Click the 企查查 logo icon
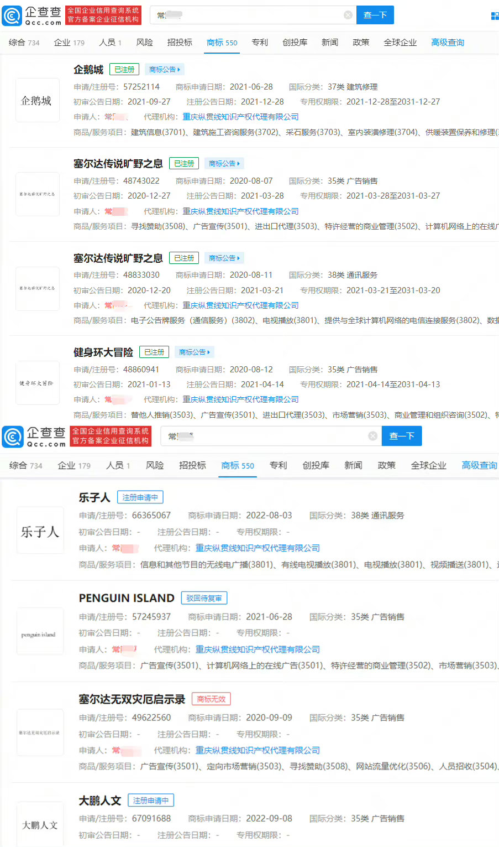This screenshot has width=499, height=847. 11,15
